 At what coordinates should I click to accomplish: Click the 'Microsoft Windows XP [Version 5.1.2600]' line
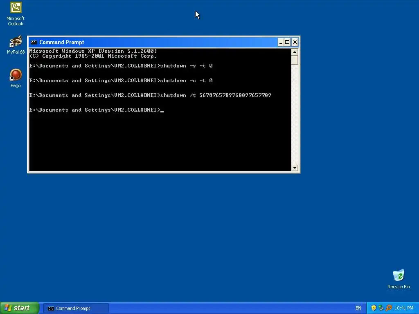pos(93,51)
